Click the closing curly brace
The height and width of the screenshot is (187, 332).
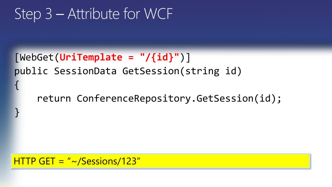pyautogui.click(x=17, y=112)
